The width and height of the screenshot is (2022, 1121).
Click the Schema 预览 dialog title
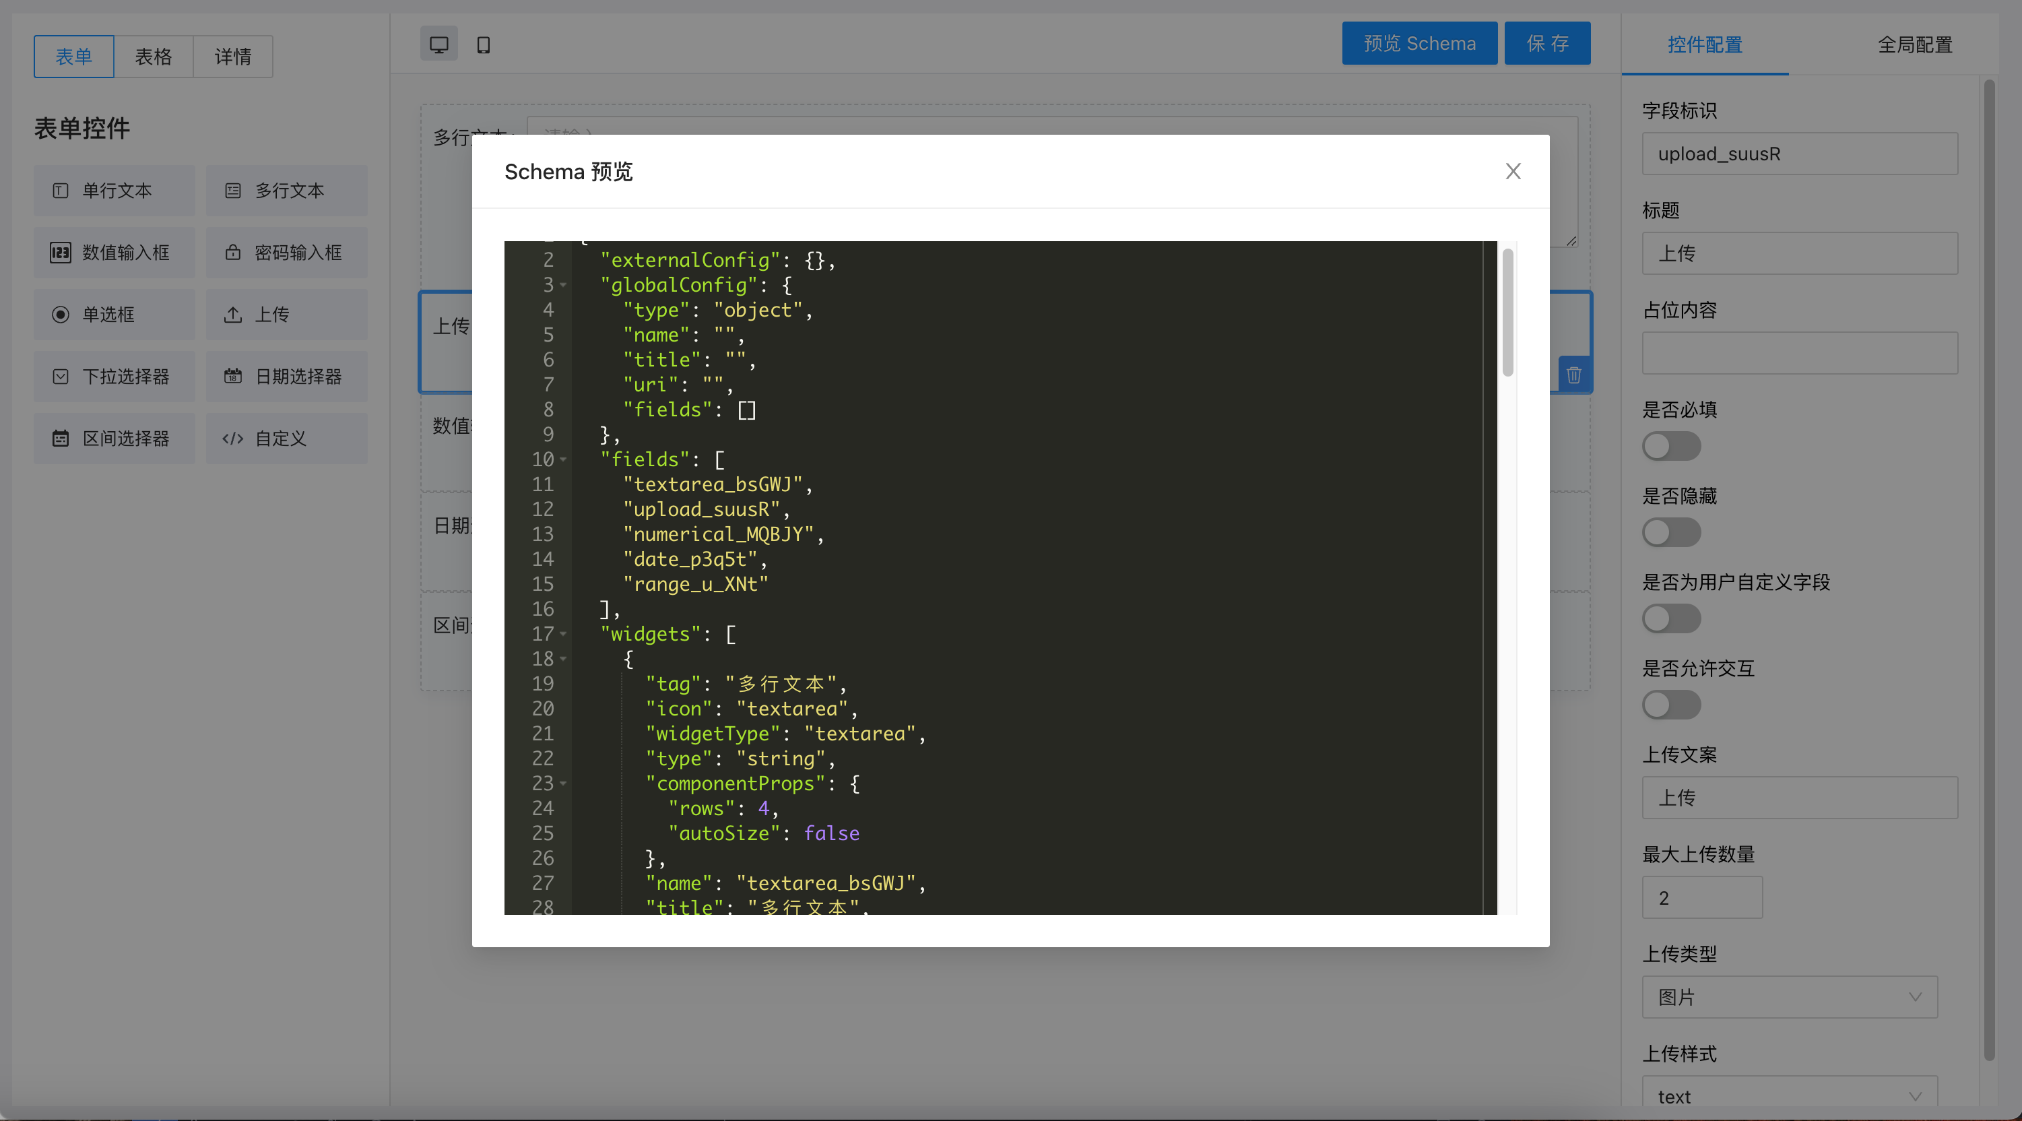coord(568,171)
